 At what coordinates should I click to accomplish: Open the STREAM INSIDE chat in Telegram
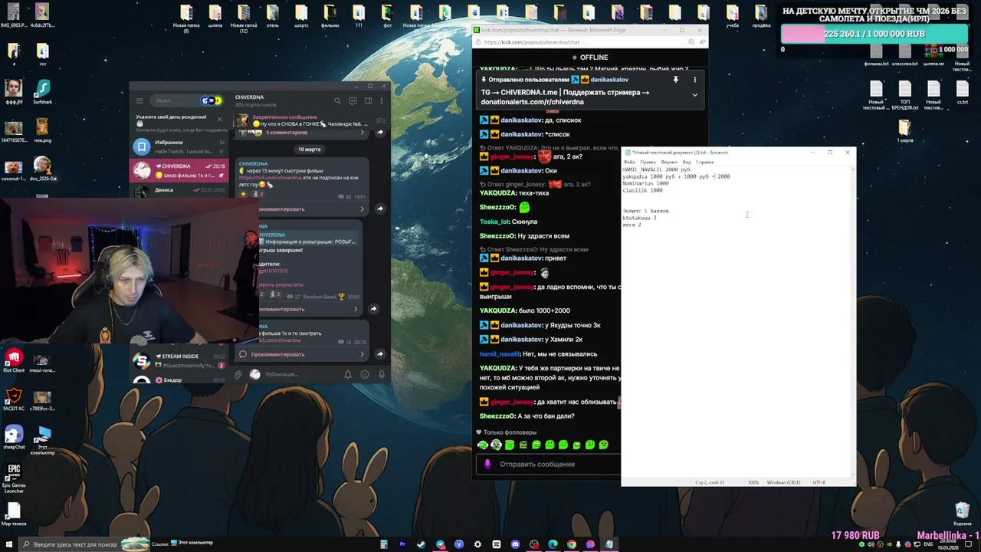point(180,360)
